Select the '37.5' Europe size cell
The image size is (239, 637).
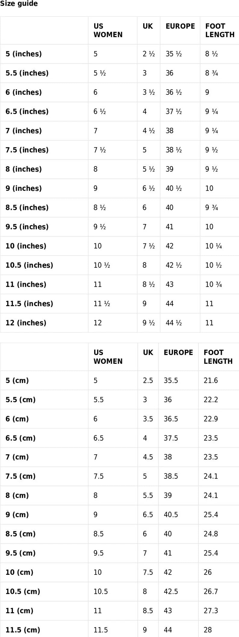171,438
